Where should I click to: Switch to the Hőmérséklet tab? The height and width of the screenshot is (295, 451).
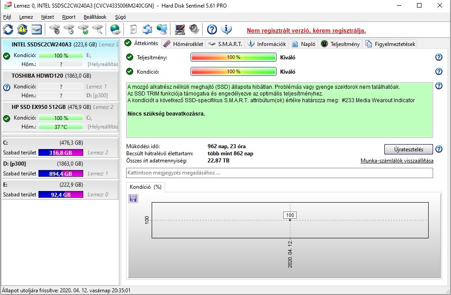[183, 44]
